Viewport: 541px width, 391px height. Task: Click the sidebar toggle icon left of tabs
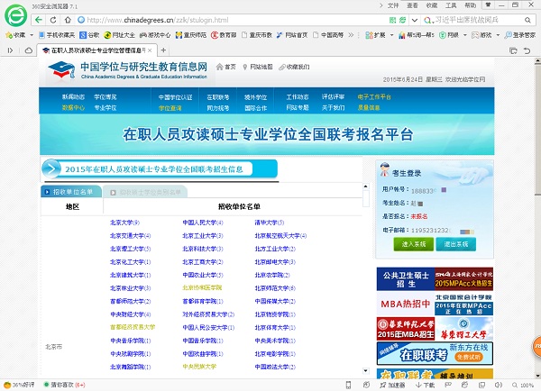(10, 50)
